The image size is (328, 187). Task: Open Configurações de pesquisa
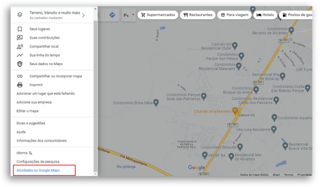[38, 162]
